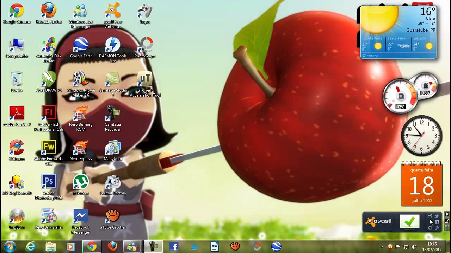Image resolution: width=451 pixels, height=253 pixels.
Task: Open aTube Catcher from the taskbar
Action: (x=235, y=247)
